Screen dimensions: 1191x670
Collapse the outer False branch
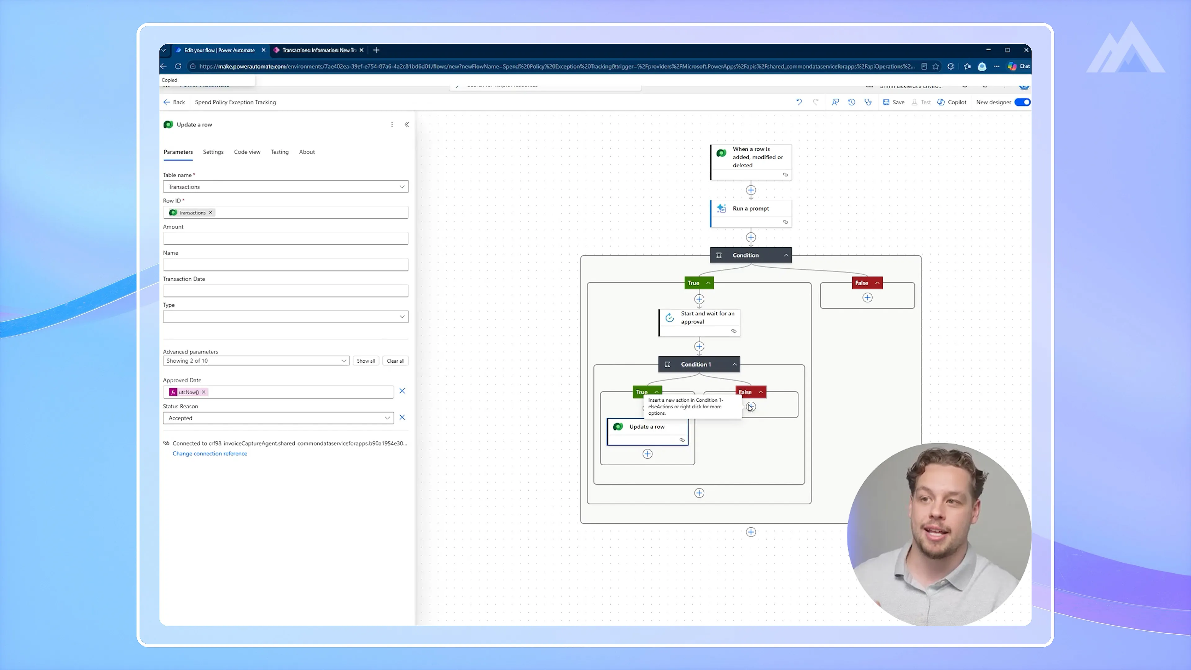click(877, 283)
